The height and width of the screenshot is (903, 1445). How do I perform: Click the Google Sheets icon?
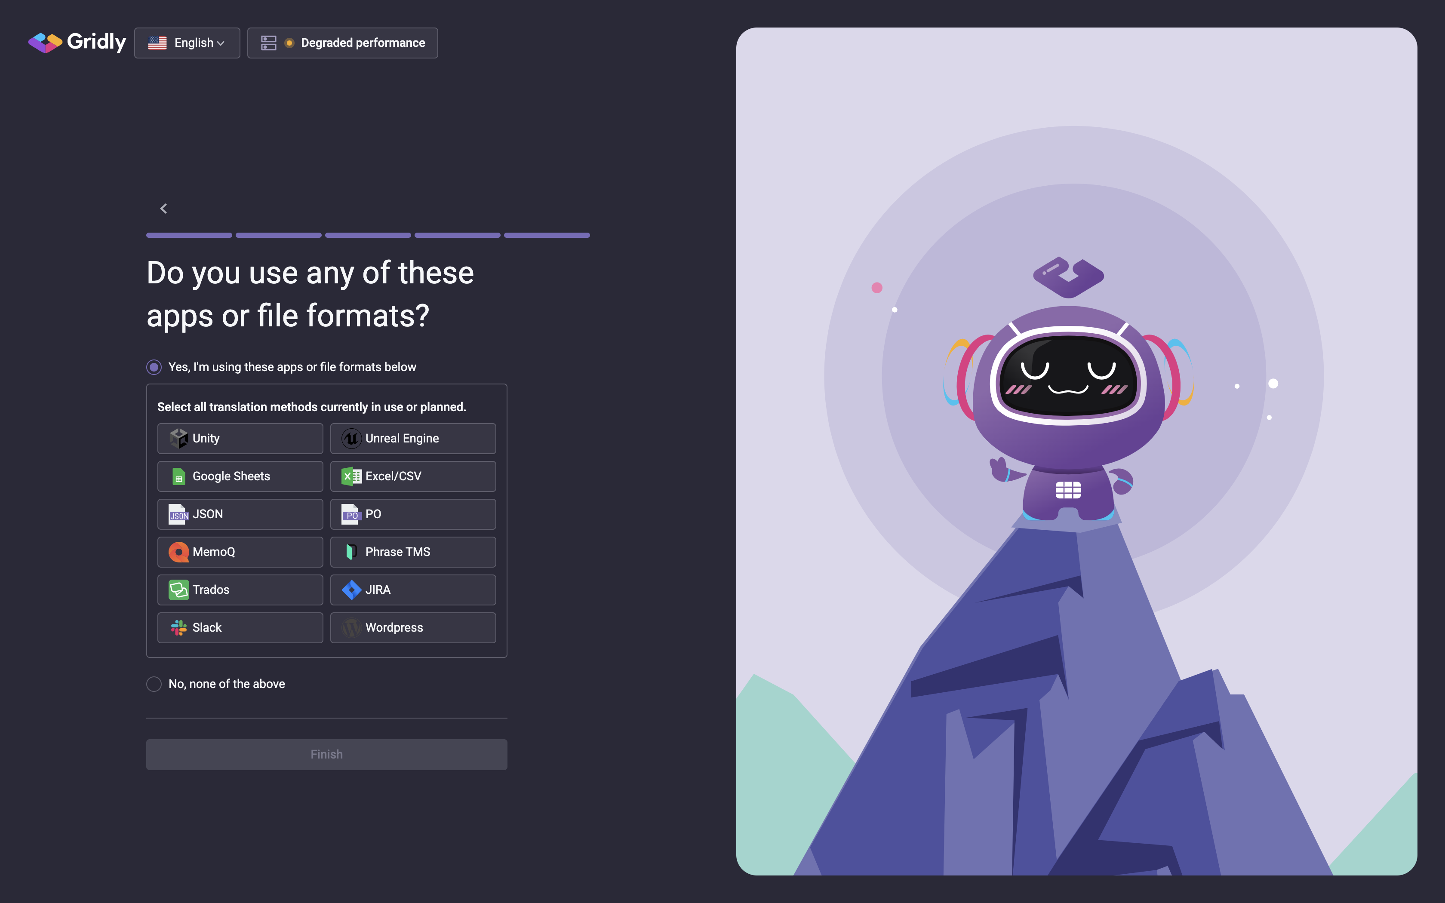click(x=178, y=476)
